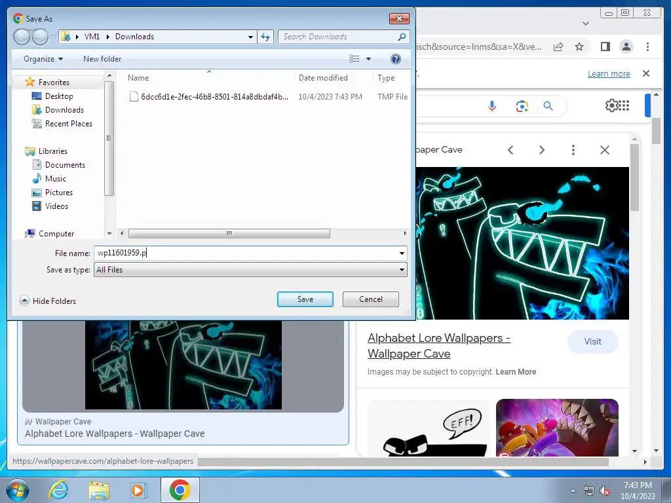Open Windows Media Player from the taskbar

click(139, 490)
